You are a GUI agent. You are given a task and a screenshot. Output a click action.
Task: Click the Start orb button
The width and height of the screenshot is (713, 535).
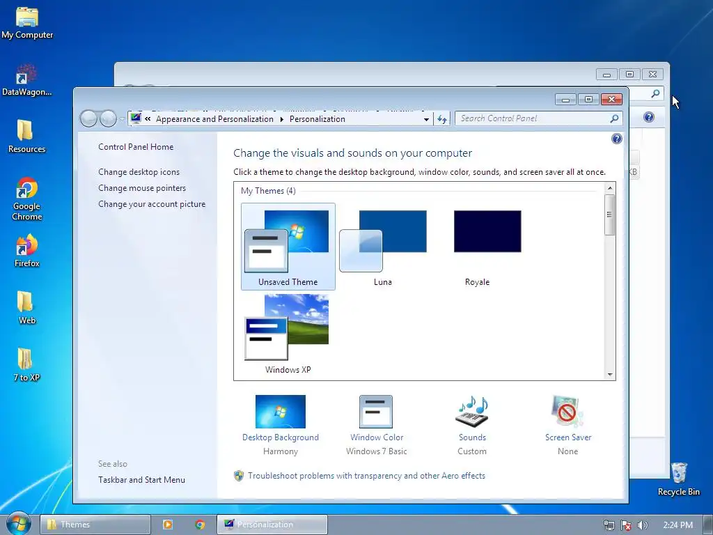pos(19,523)
